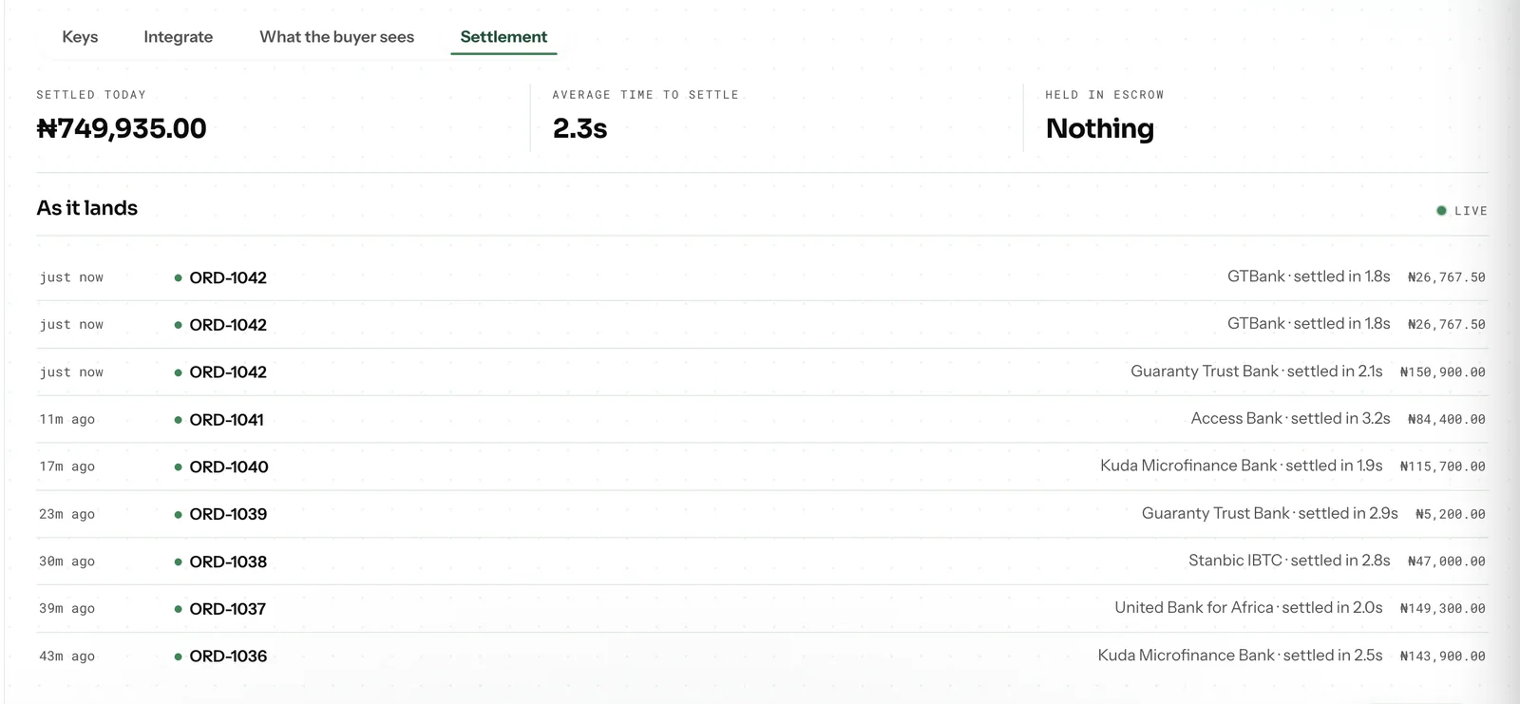Click the green status dot beside ORD-1041
This screenshot has height=704, width=1520.
(178, 420)
